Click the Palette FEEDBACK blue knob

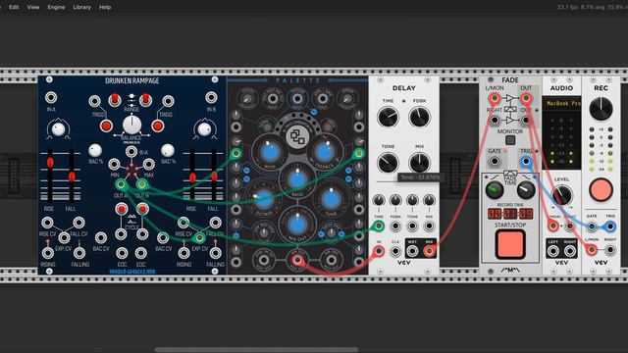coord(324,153)
